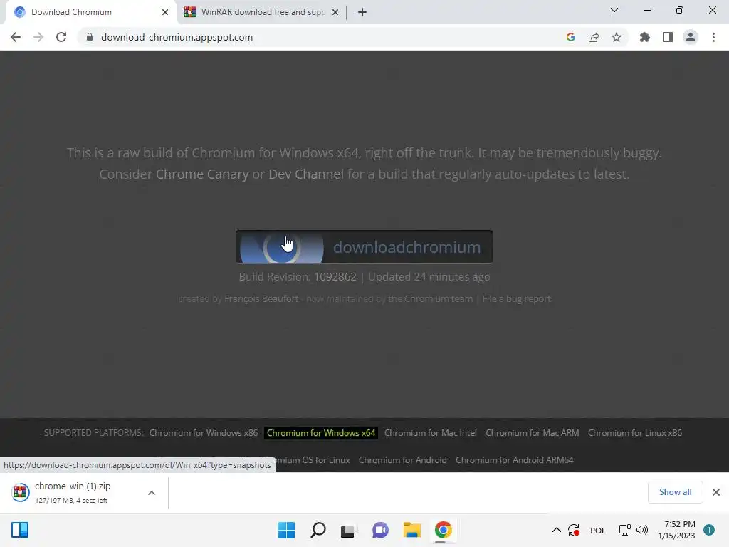Open the Widgets icon on taskbar

point(20,530)
